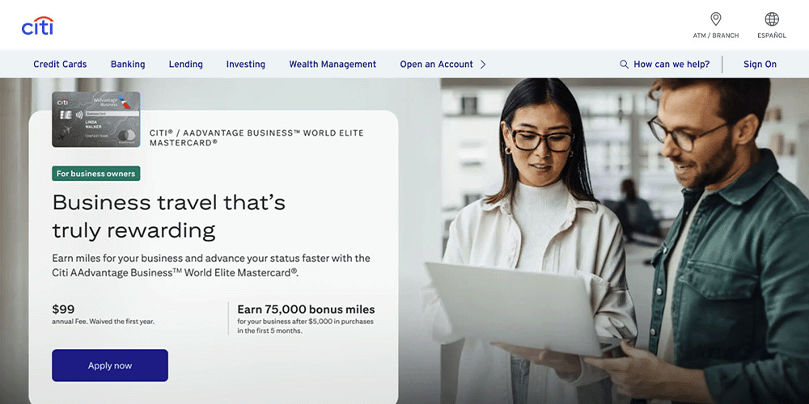Click the AAdvantage Business card image
This screenshot has width=809, height=404.
(x=96, y=120)
